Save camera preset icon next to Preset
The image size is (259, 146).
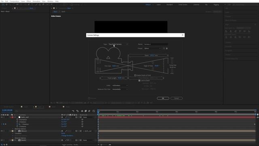[x=164, y=49]
